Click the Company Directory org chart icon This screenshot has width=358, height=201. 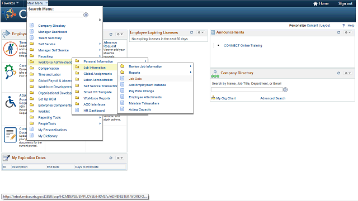pyautogui.click(x=215, y=74)
